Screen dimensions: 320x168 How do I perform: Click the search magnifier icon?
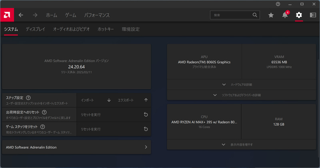pos(255,15)
